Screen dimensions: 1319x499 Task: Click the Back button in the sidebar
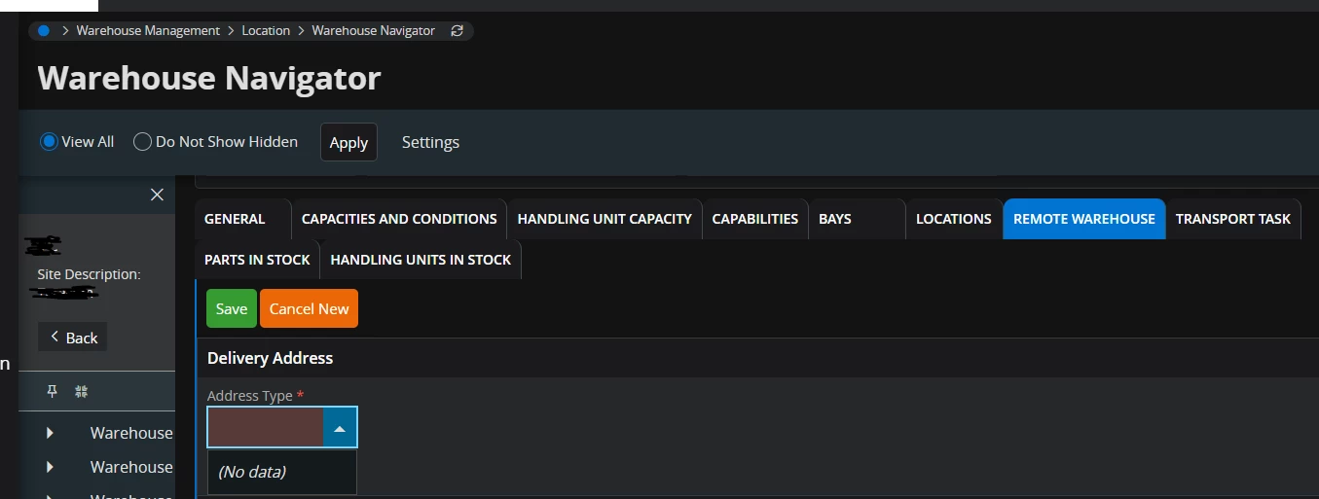73,337
